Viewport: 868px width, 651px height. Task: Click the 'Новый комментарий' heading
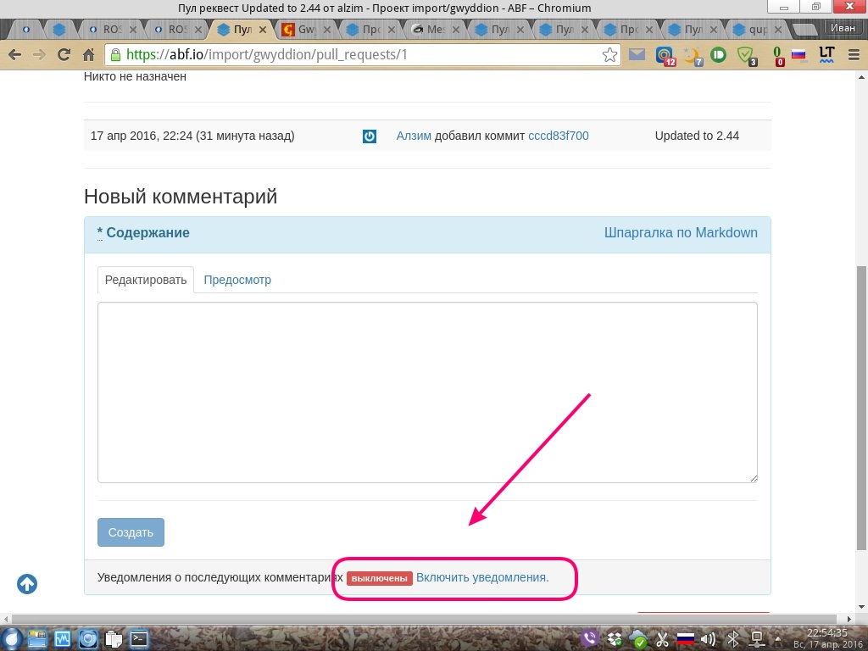point(181,197)
